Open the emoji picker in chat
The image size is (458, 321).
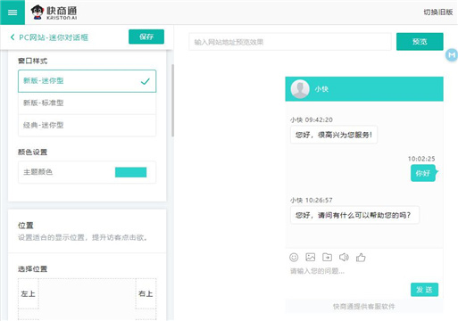click(294, 257)
